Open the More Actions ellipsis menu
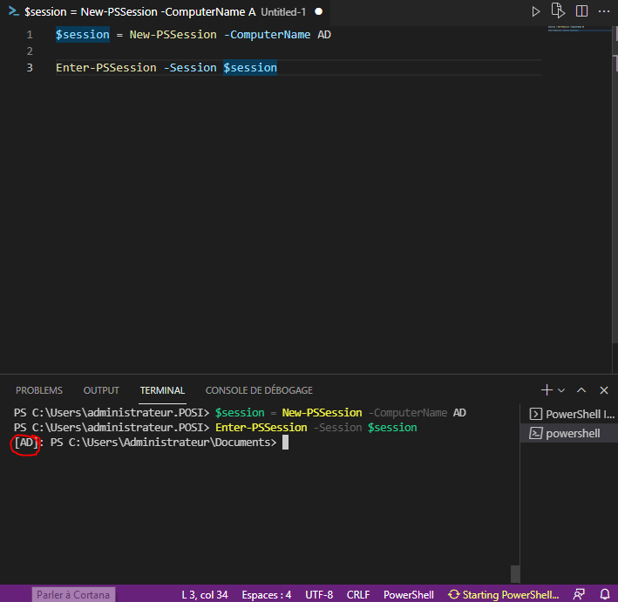The image size is (618, 602). [604, 12]
